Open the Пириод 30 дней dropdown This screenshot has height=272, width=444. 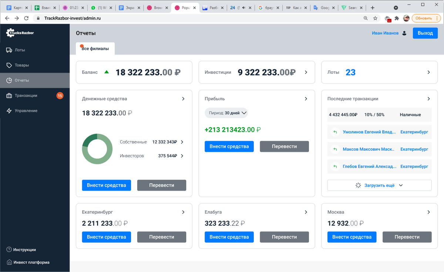(x=226, y=113)
